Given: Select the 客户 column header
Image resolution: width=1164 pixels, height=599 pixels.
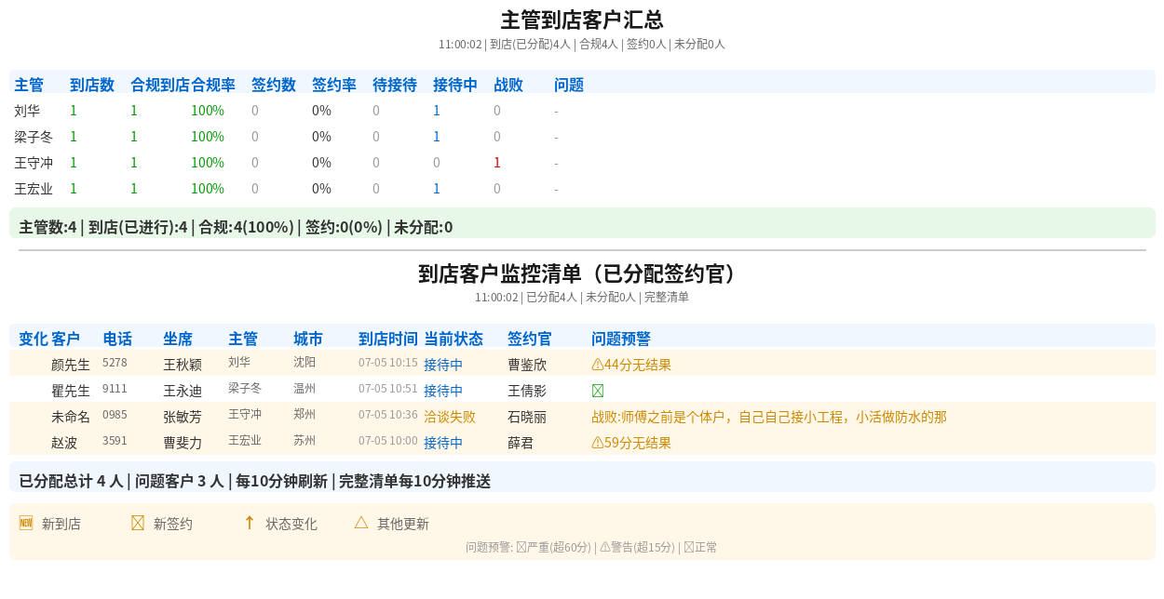Looking at the screenshot, I should coord(66,339).
